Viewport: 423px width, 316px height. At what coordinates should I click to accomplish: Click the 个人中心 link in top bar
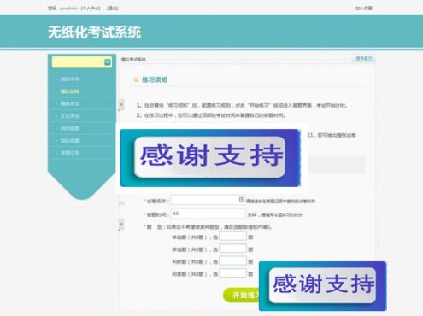[91, 9]
